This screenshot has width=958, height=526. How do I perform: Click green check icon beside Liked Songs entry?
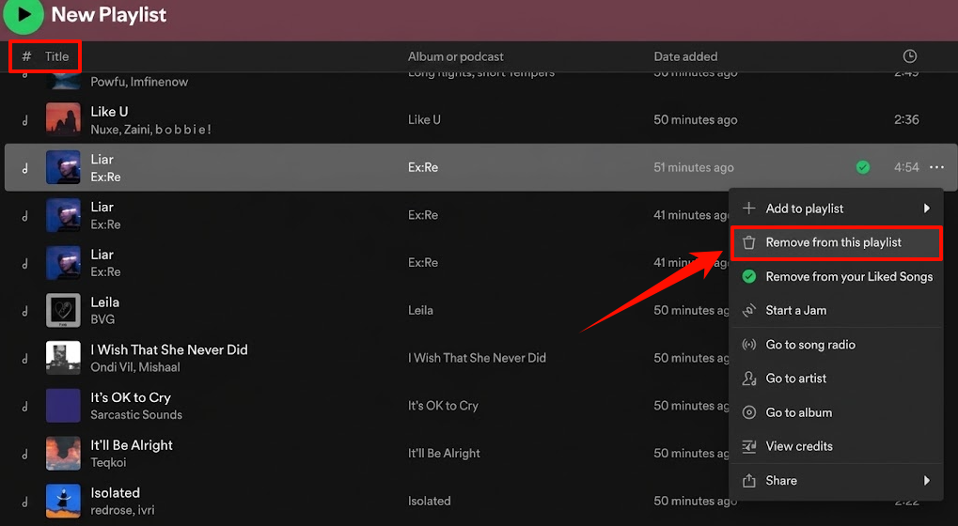[x=749, y=276]
